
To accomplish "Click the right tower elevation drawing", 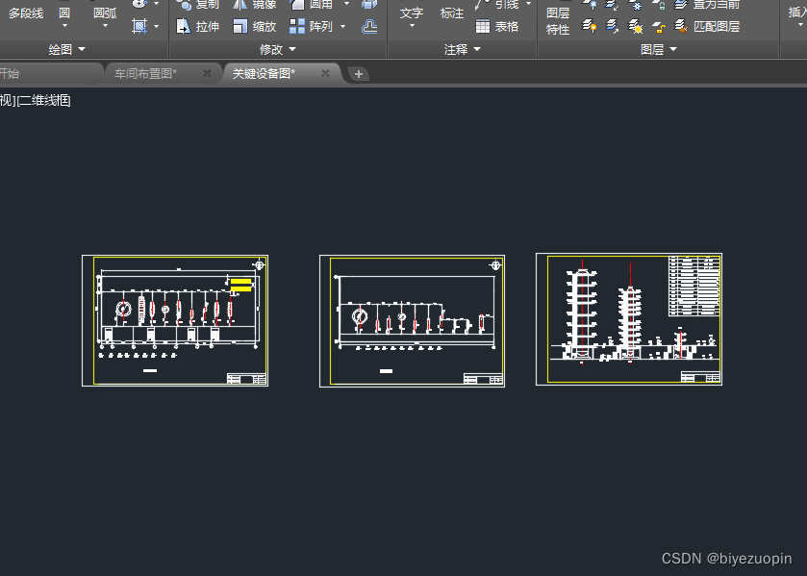I will [629, 319].
